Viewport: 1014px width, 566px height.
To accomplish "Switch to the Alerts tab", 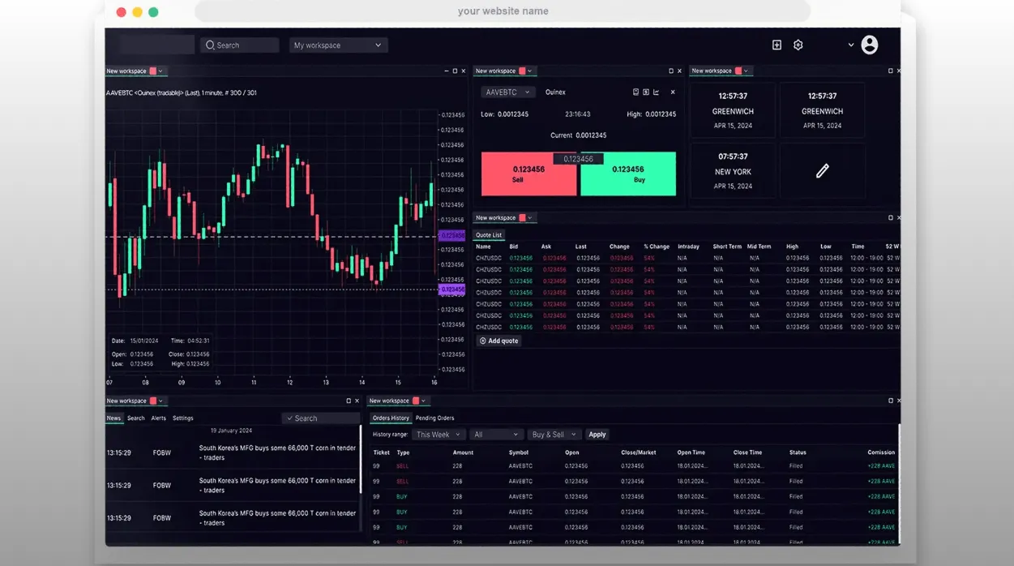I will tap(158, 418).
